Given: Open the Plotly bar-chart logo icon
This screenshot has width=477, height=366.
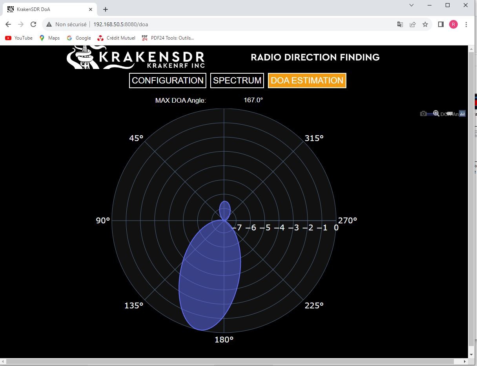Looking at the screenshot, I should [x=462, y=114].
